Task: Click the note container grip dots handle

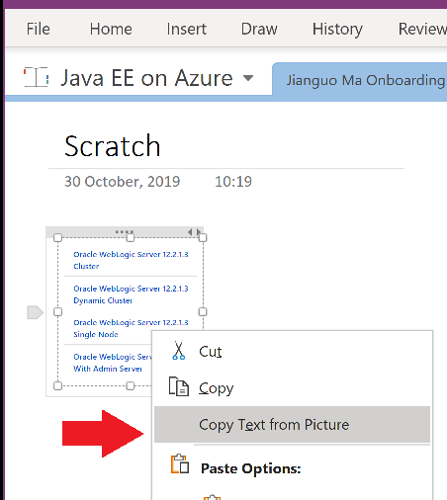Action: (x=125, y=232)
